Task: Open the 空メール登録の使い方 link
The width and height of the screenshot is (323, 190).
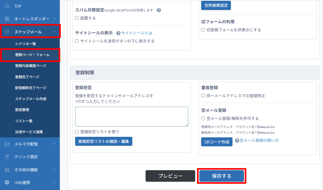Action: [259, 140]
